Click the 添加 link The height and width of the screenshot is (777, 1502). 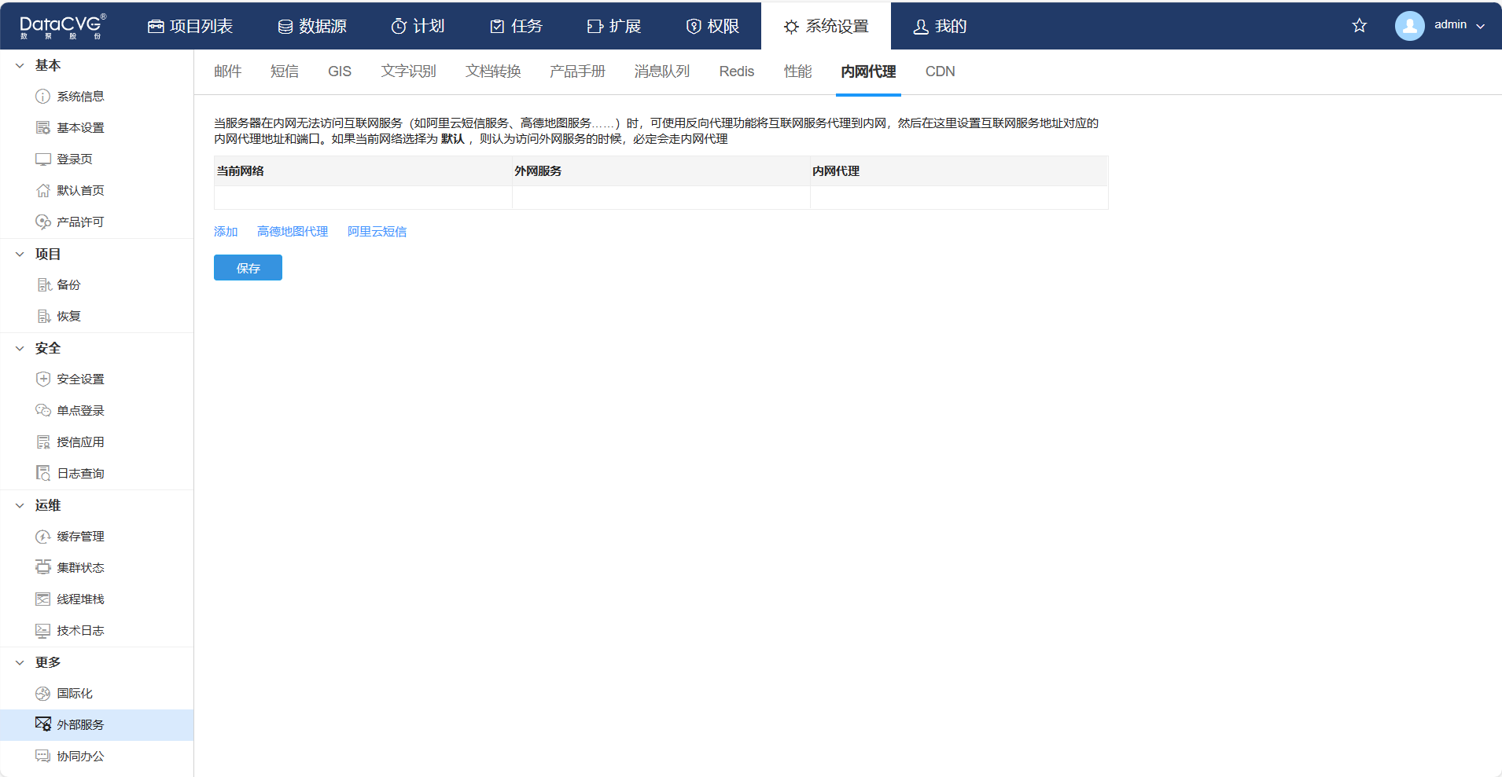(x=226, y=232)
